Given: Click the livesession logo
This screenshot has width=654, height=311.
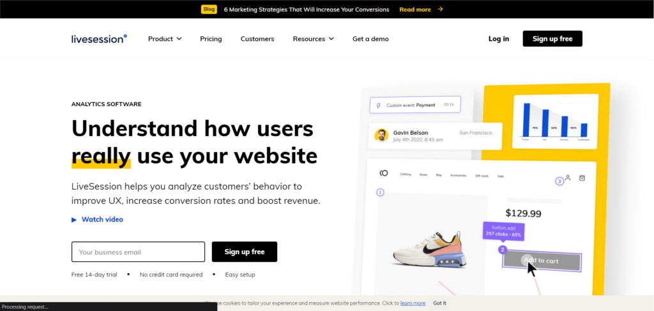Looking at the screenshot, I should (99, 38).
